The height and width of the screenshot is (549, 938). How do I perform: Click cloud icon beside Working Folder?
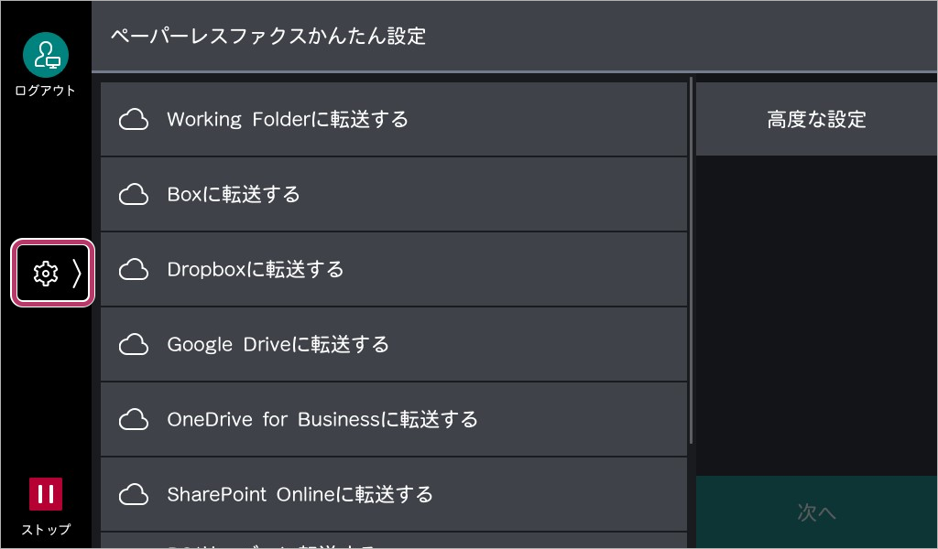point(134,120)
